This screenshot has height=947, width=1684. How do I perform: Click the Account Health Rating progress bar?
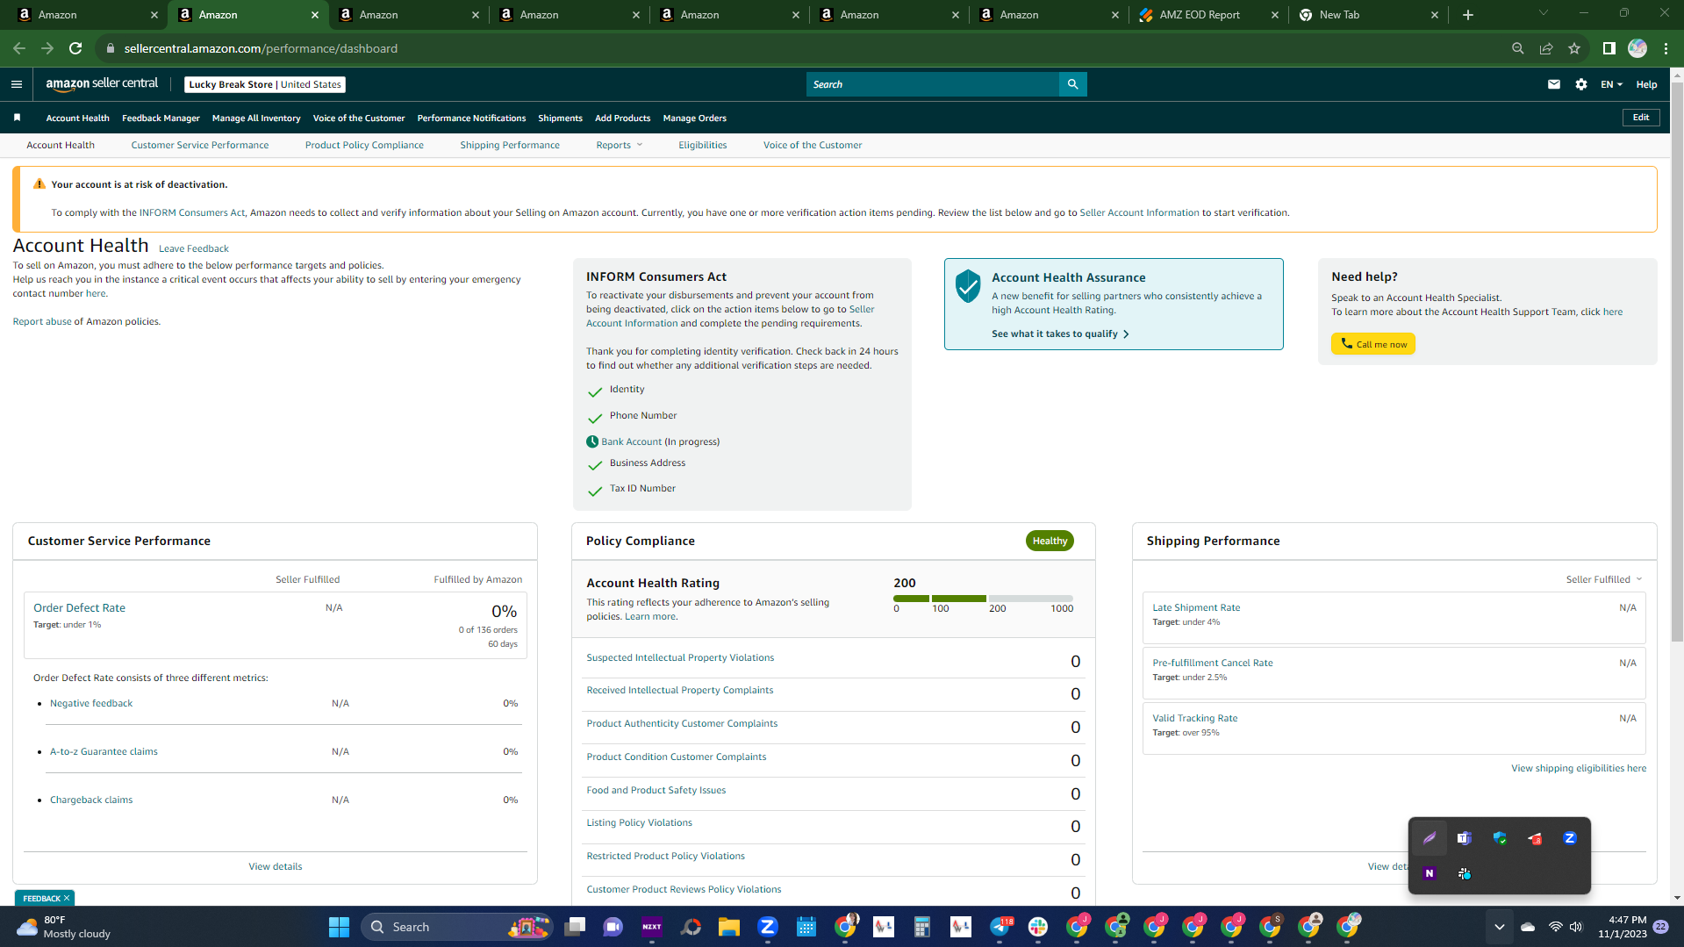(983, 599)
